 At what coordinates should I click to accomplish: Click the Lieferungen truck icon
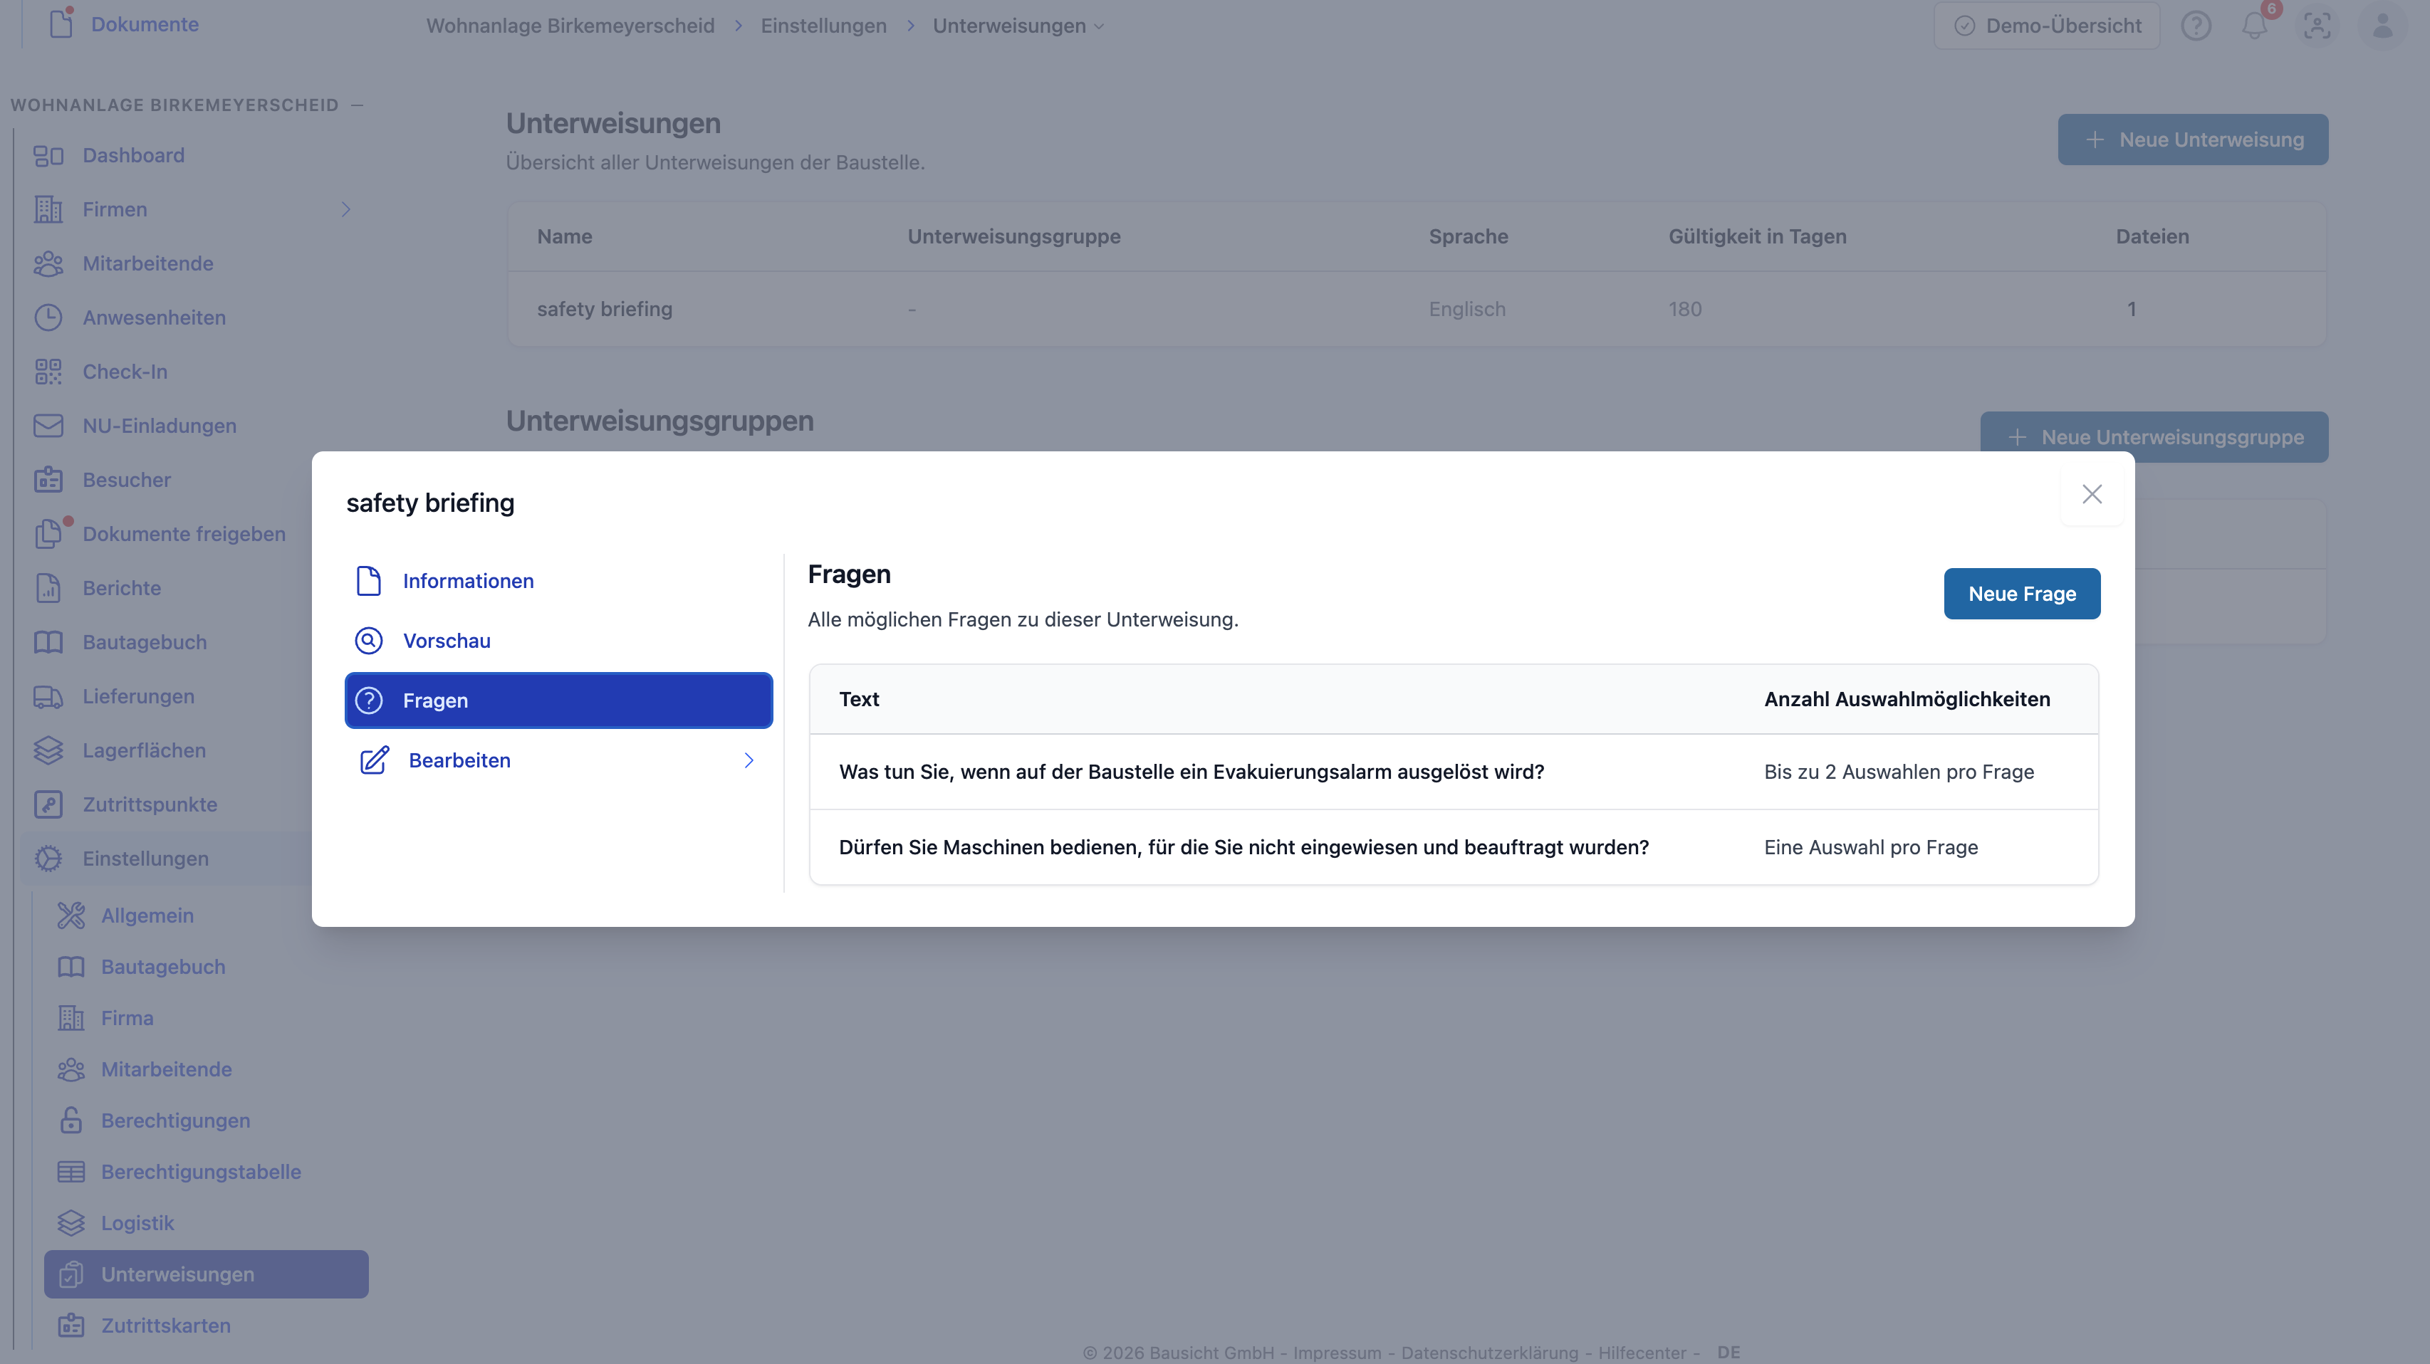click(x=48, y=697)
